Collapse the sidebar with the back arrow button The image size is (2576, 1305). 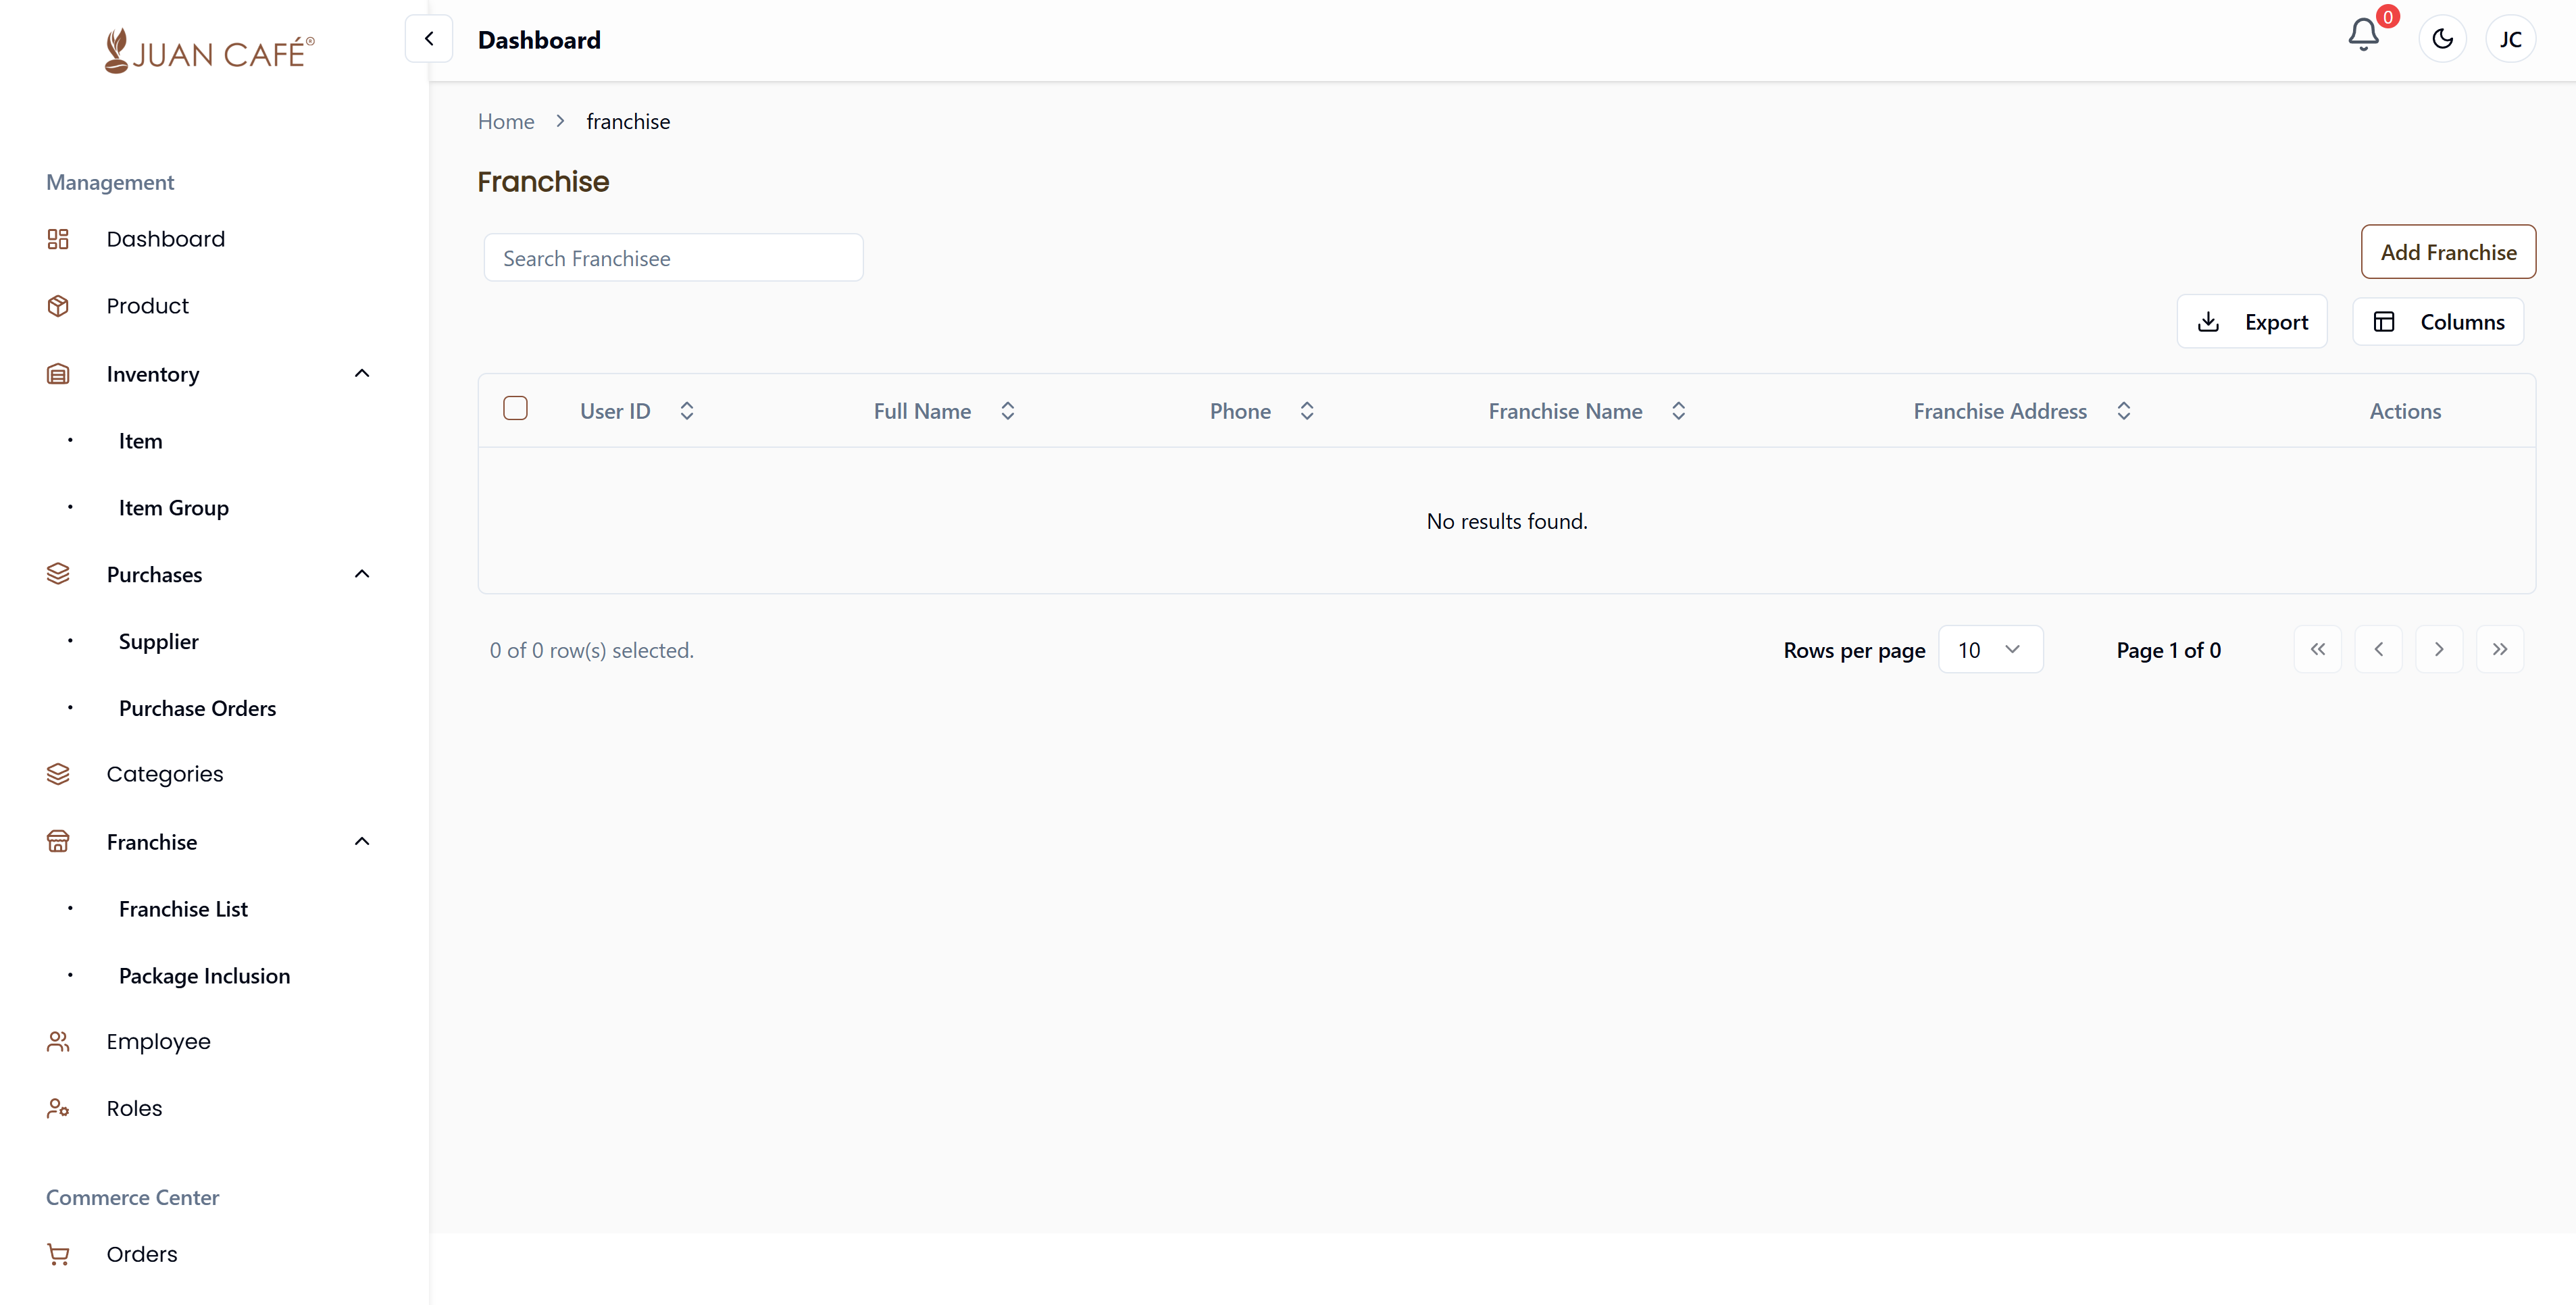coord(429,39)
